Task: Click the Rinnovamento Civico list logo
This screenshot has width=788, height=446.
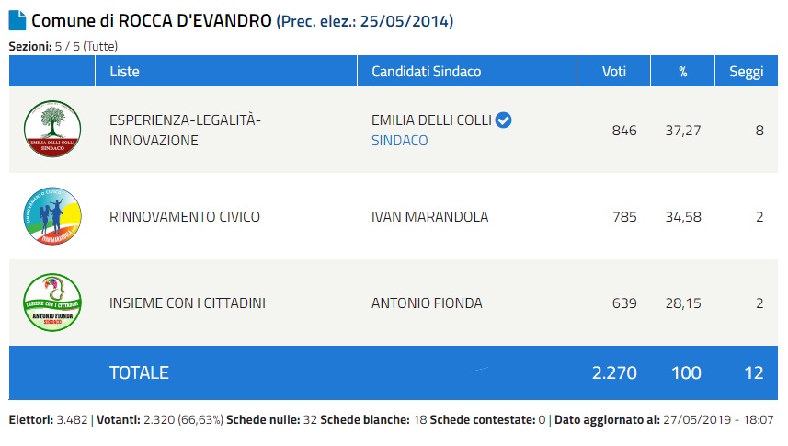Action: (51, 216)
